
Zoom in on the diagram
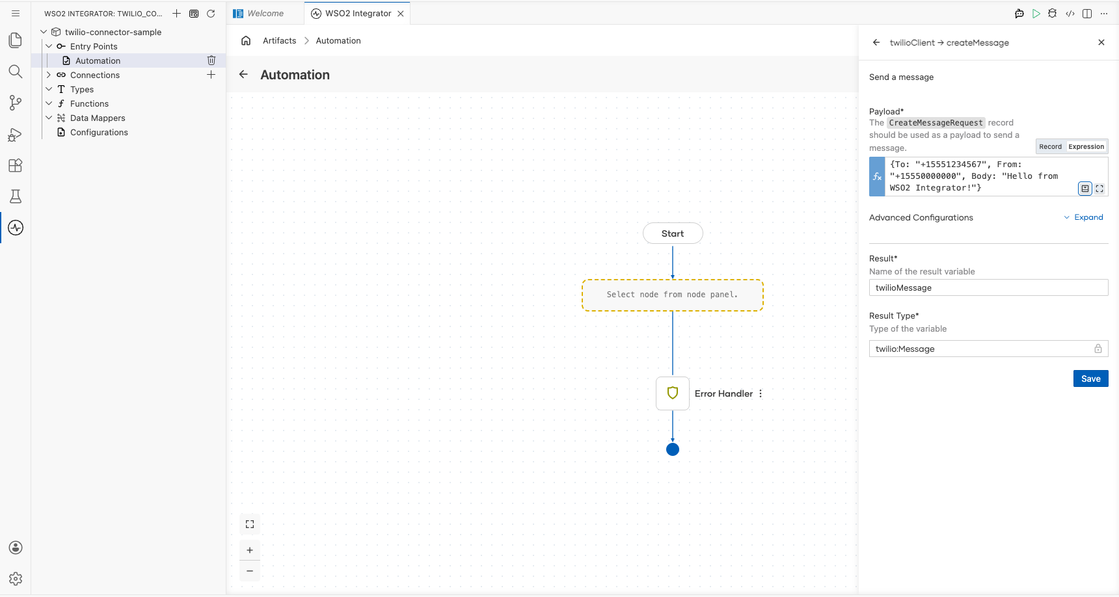[250, 550]
